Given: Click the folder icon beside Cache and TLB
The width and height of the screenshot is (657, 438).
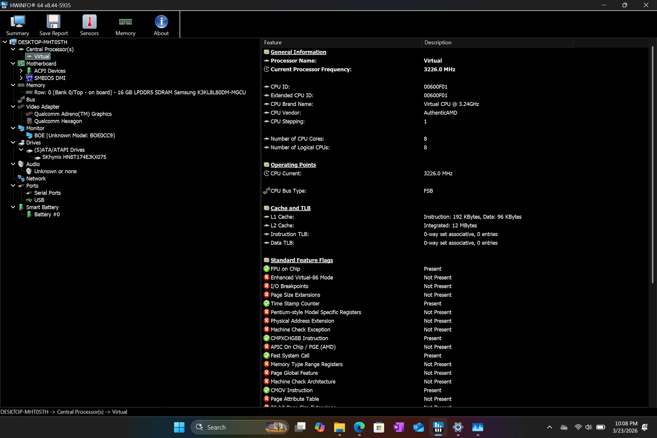Looking at the screenshot, I should pos(266,208).
